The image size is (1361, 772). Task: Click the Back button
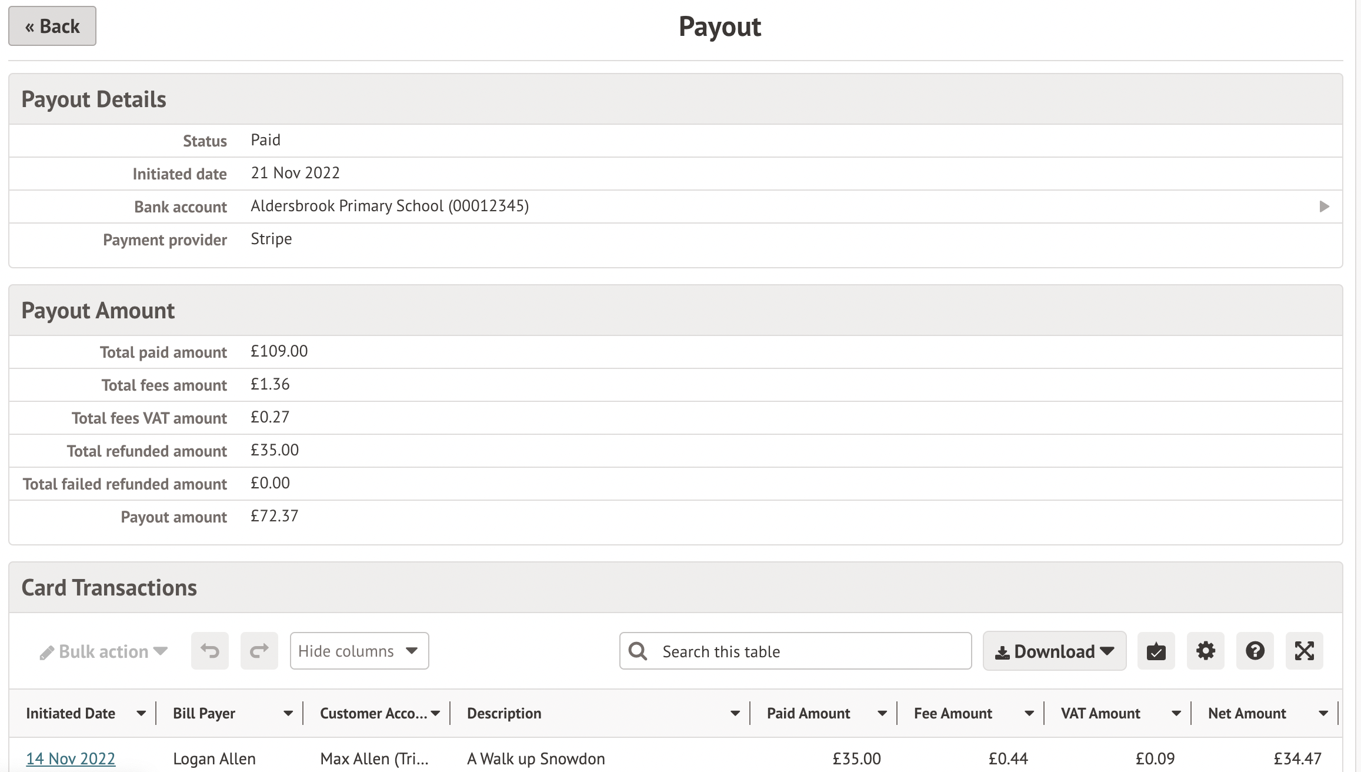click(x=52, y=26)
